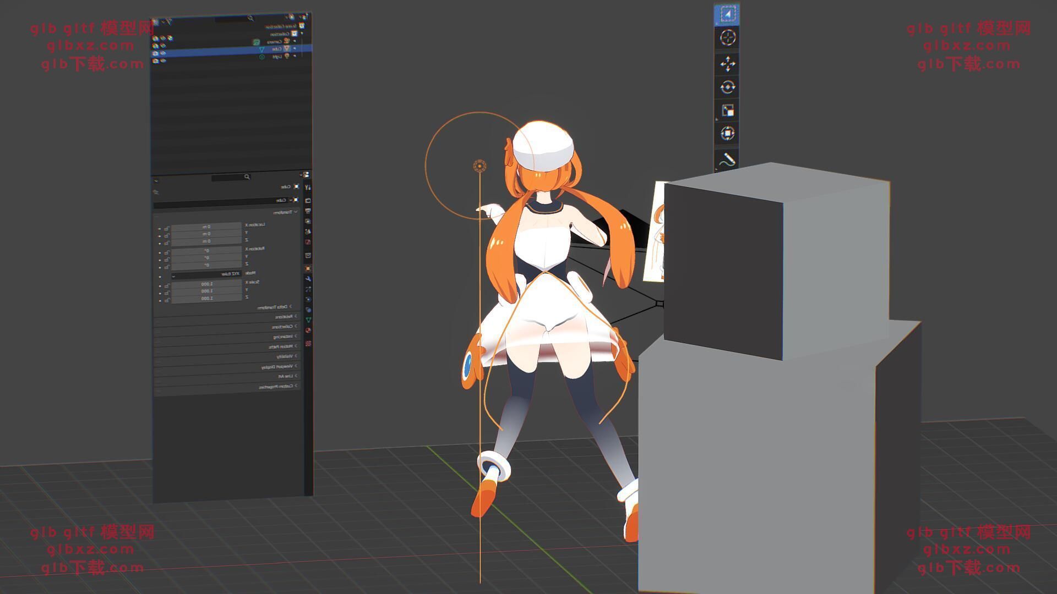Expand the Delta Transform panel
Image resolution: width=1057 pixels, height=594 pixels.
[275, 307]
